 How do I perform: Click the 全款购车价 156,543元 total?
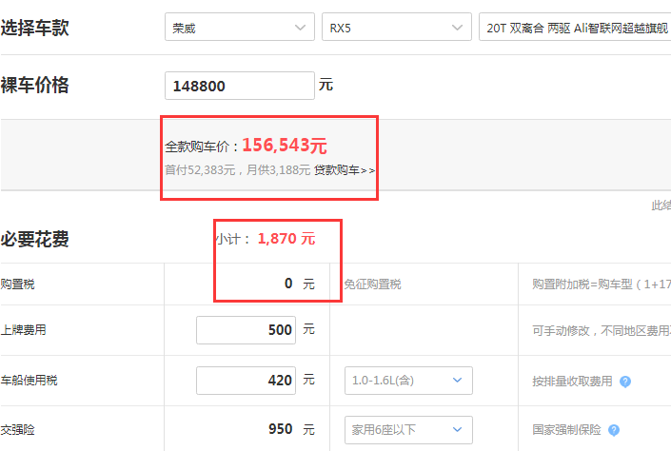point(247,146)
